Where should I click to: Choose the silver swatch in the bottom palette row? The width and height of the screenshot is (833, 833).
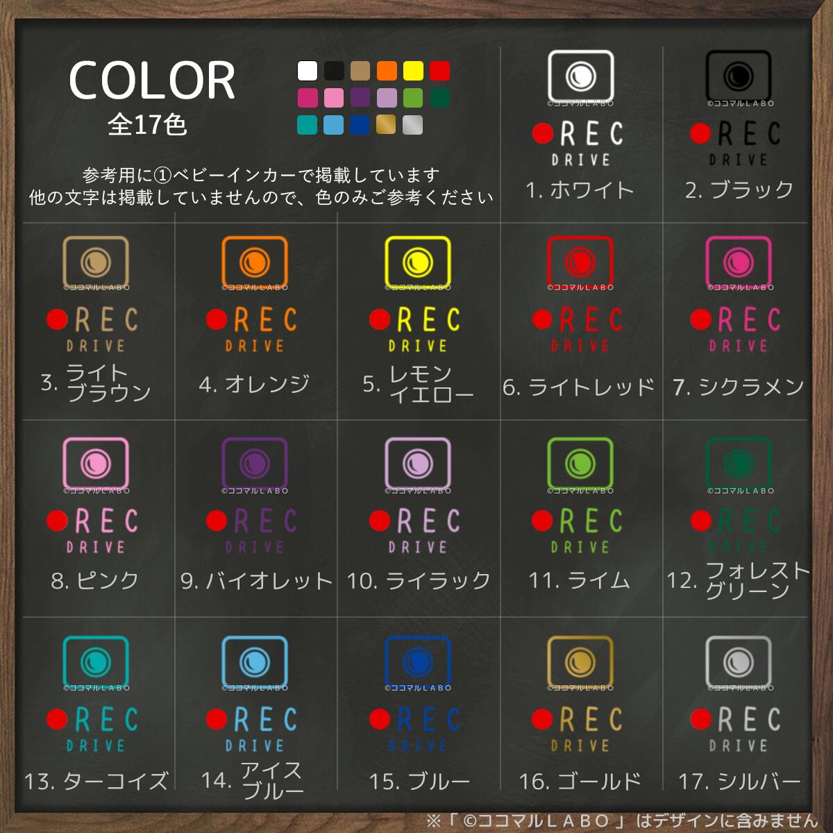(x=413, y=125)
